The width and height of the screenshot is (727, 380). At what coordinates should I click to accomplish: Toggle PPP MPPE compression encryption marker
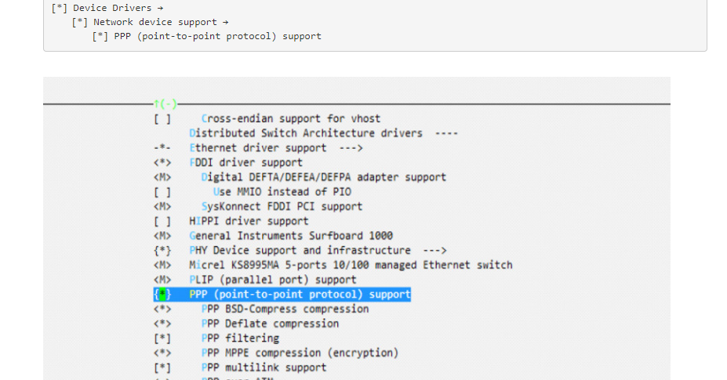point(162,353)
